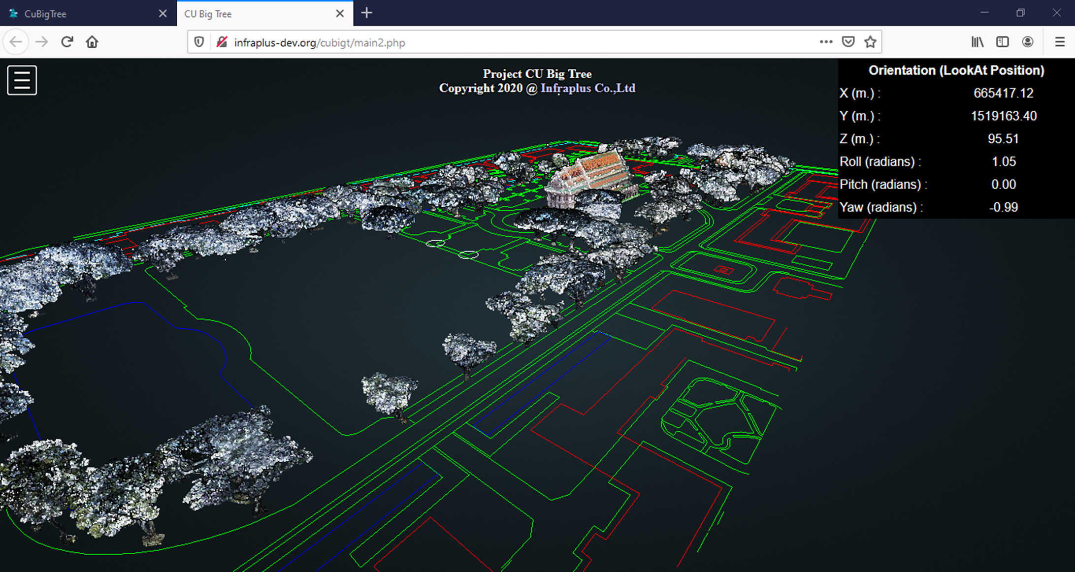
Task: Open the Firefox account icon
Action: tap(1028, 42)
